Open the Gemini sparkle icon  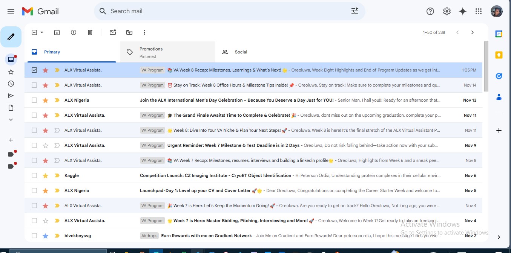pos(463,11)
